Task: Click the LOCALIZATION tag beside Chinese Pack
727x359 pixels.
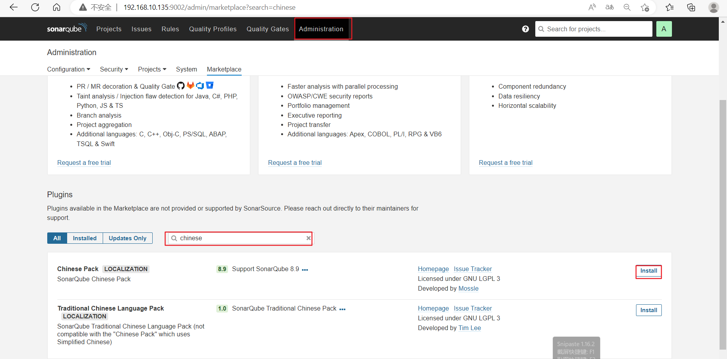Action: click(x=126, y=269)
